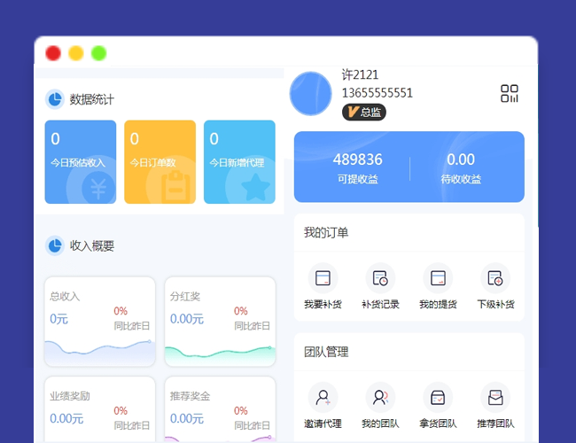Click the star icon on agents card
The height and width of the screenshot is (443, 576).
point(255,187)
